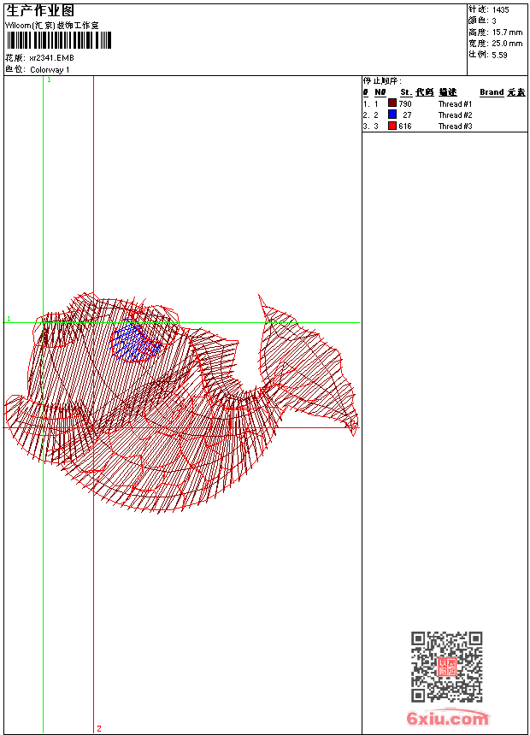The height and width of the screenshot is (735, 530).
Task: Click the red seal stamp inside the QR code
Action: click(x=447, y=667)
